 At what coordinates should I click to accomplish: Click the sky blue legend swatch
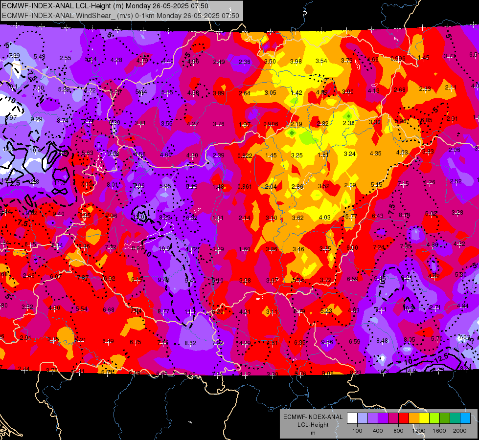465,418
